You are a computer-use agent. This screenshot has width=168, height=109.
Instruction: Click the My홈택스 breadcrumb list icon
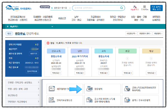(x=8, y=26)
